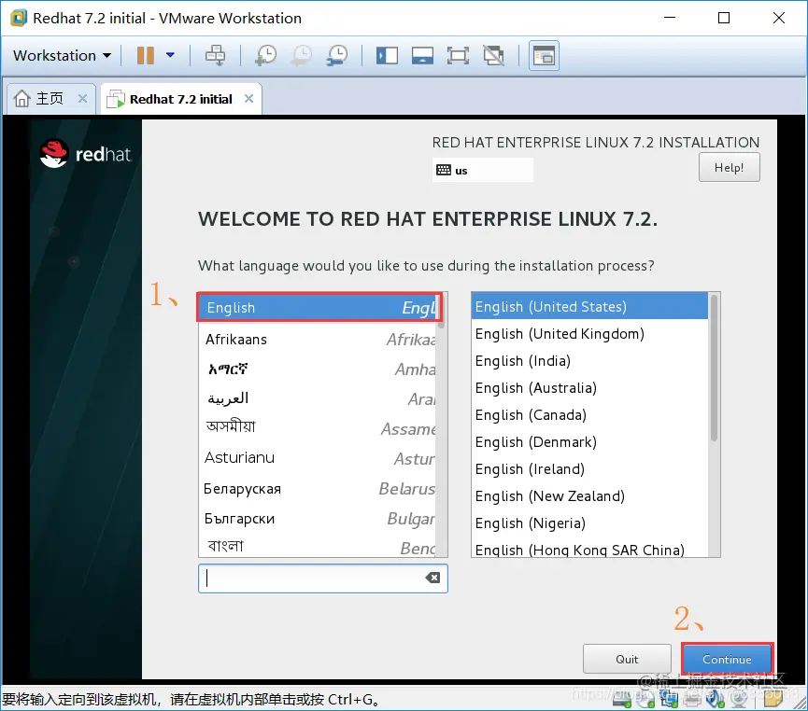
Task: Select the Assamese language row
Action: click(x=319, y=428)
